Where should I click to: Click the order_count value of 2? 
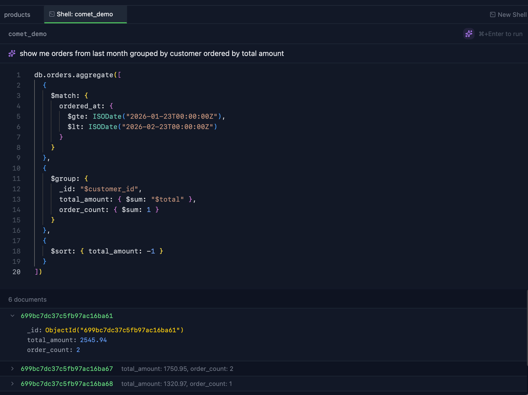point(78,350)
